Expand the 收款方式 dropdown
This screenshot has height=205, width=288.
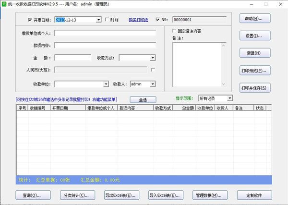click(153, 58)
